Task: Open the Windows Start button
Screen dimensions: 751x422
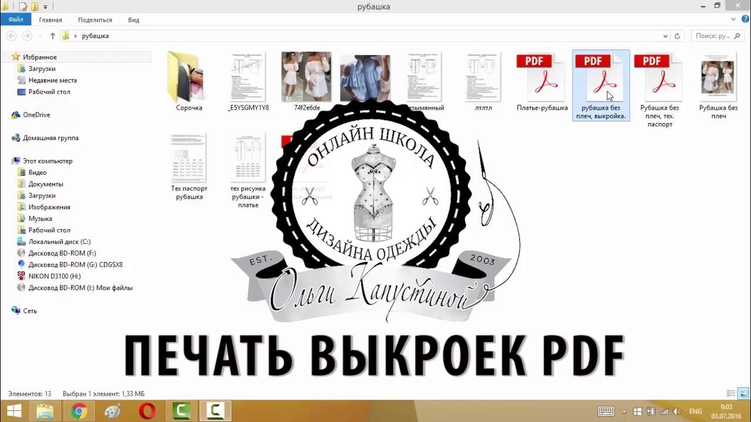Action: pyautogui.click(x=14, y=411)
